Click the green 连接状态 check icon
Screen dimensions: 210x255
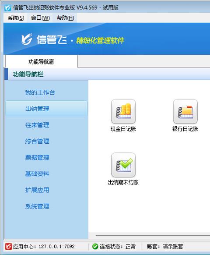(x=95, y=247)
